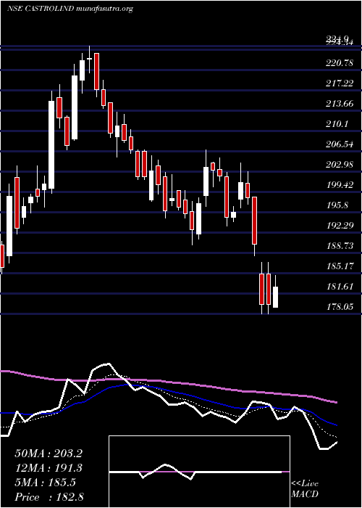Pick the 185.17 price level label
Screen dimensions: 362x508
(x=340, y=266)
